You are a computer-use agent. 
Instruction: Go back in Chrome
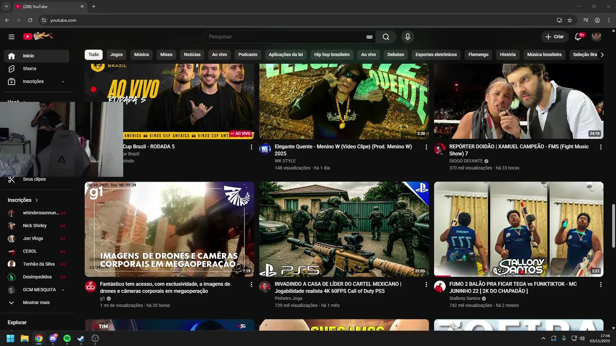7,20
